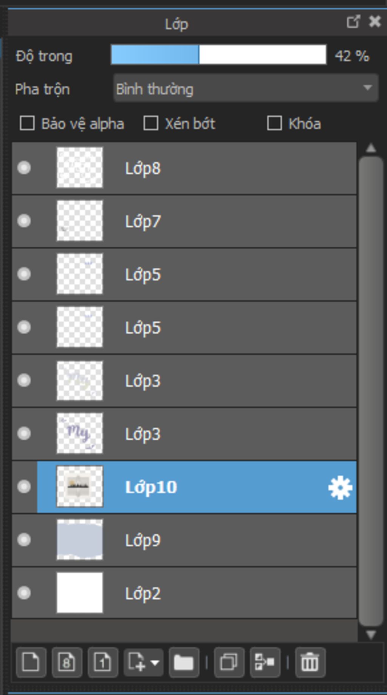Enable the Bảo vệ alpha checkbox
Screen dimensions: 387x695
[27, 124]
